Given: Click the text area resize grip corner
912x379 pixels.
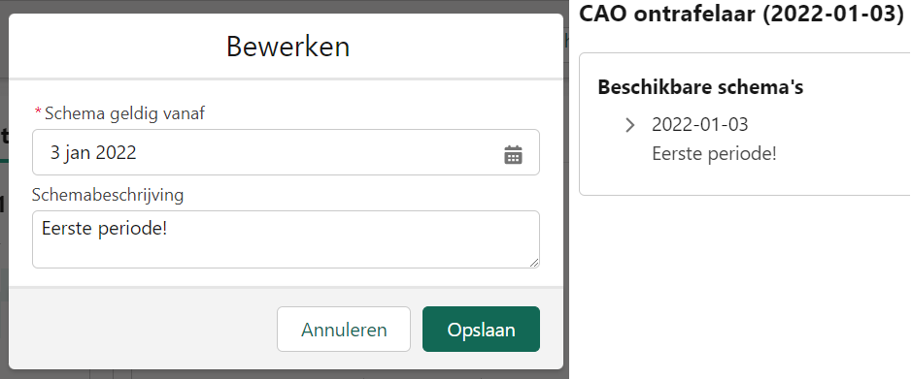Looking at the screenshot, I should (534, 263).
